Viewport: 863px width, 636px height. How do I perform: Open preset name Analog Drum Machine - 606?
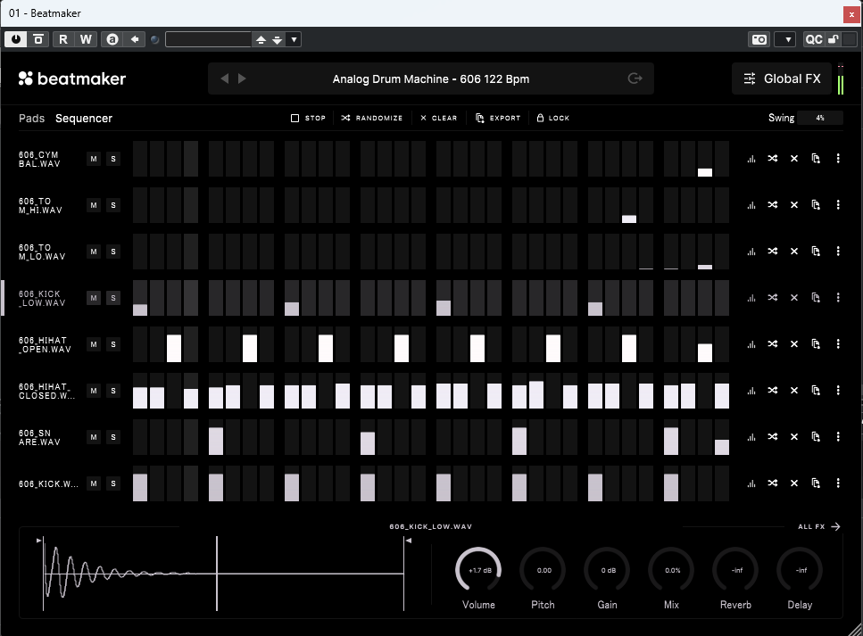coord(431,78)
